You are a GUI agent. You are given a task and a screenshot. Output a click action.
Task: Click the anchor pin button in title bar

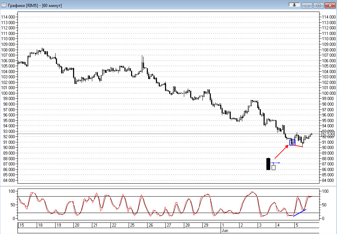pyautogui.click(x=294, y=5)
